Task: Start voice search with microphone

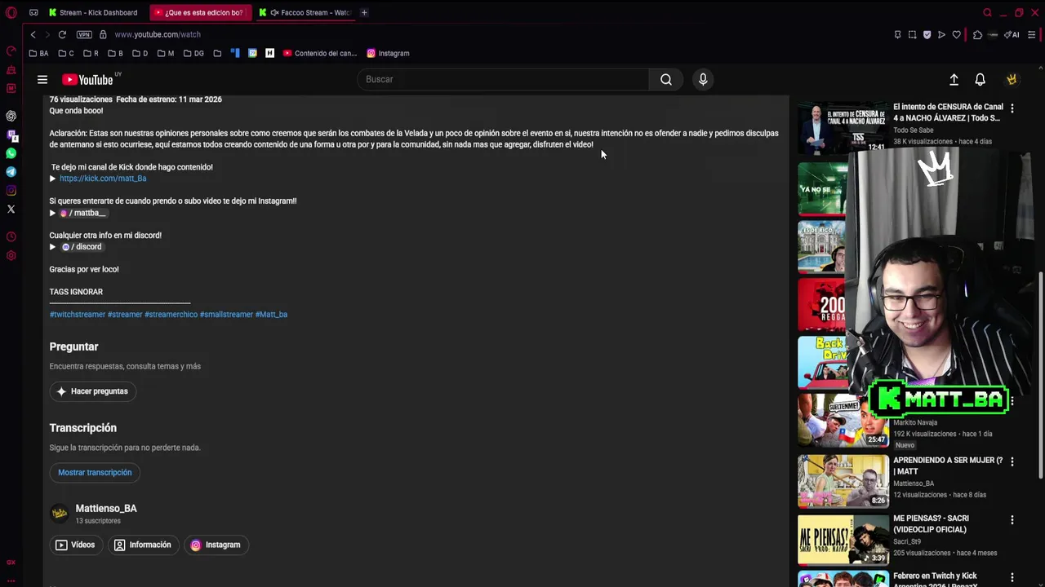Action: [703, 79]
